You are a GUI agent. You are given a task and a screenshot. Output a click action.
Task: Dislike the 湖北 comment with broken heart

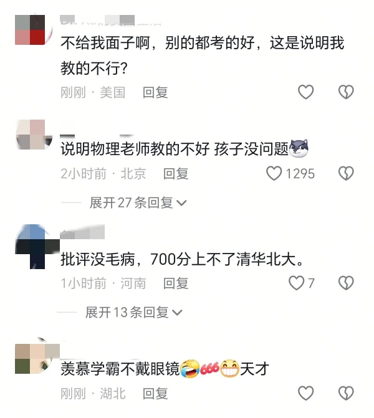tap(346, 393)
